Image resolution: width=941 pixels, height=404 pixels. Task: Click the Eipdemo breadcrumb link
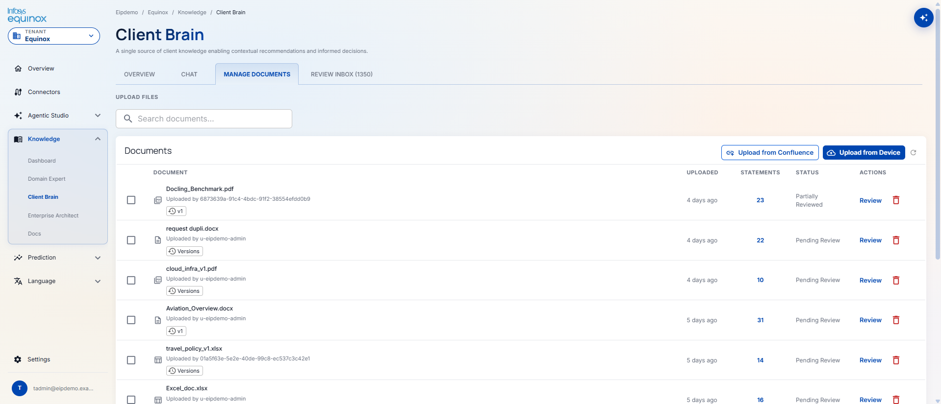[x=127, y=12]
